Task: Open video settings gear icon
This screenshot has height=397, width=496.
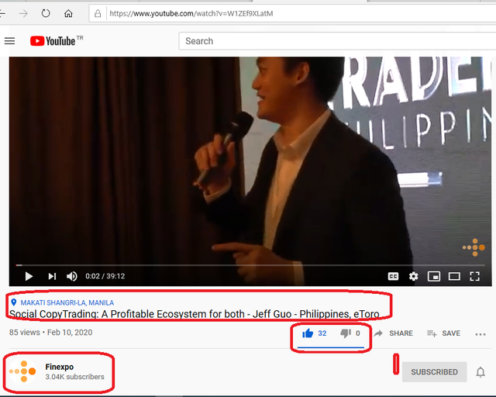Action: coord(413,276)
